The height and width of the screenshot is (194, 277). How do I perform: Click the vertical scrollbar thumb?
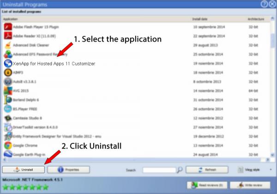click(272, 41)
